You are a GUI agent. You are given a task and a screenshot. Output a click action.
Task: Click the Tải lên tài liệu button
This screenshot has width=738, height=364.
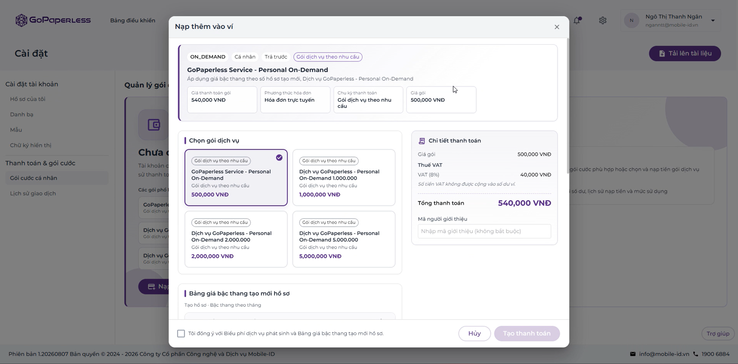click(685, 53)
